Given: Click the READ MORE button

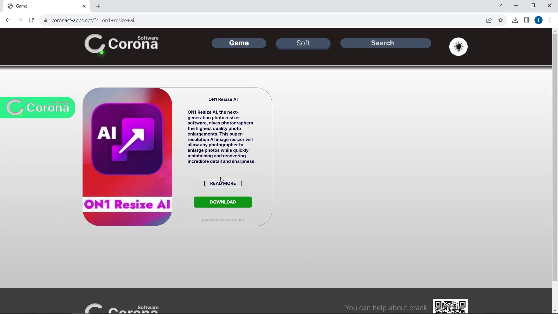Looking at the screenshot, I should (223, 183).
